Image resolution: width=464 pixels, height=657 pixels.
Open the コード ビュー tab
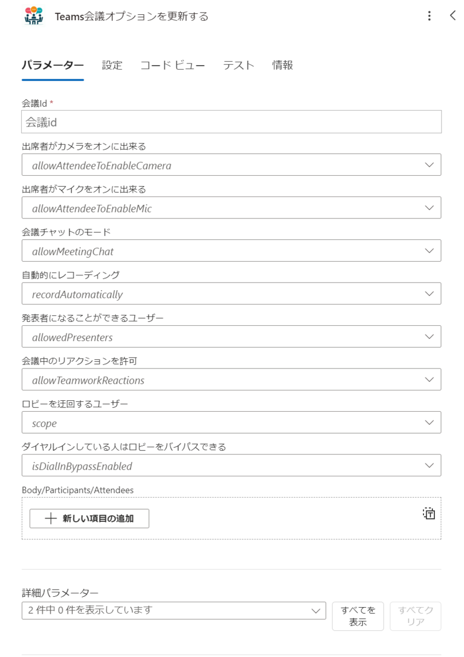[173, 65]
